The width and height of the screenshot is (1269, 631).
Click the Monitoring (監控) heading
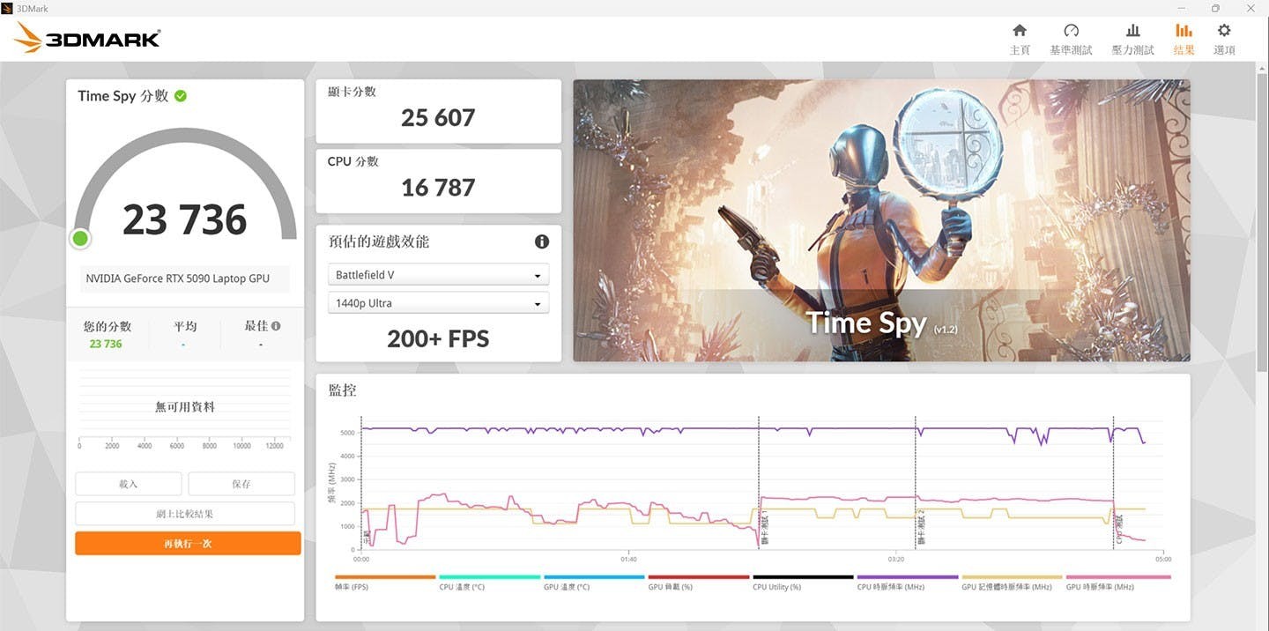343,390
